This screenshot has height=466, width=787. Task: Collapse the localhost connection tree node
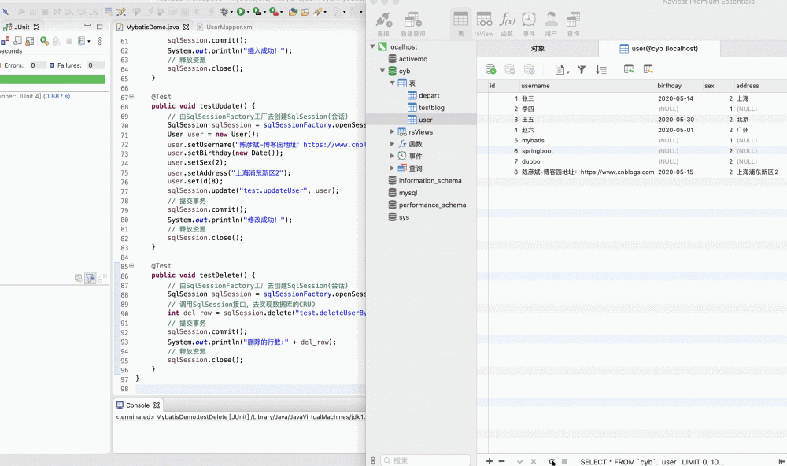tap(373, 47)
